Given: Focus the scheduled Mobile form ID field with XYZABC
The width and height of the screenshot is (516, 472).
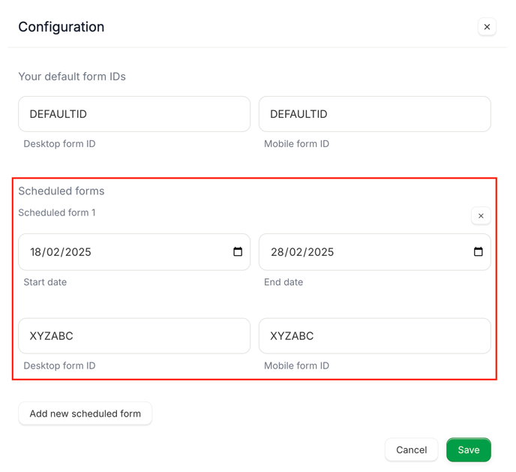Looking at the screenshot, I should 375,336.
